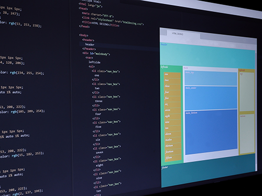Select the "one" nav box in preview
This screenshot has height=196, width=262.
tap(172, 75)
